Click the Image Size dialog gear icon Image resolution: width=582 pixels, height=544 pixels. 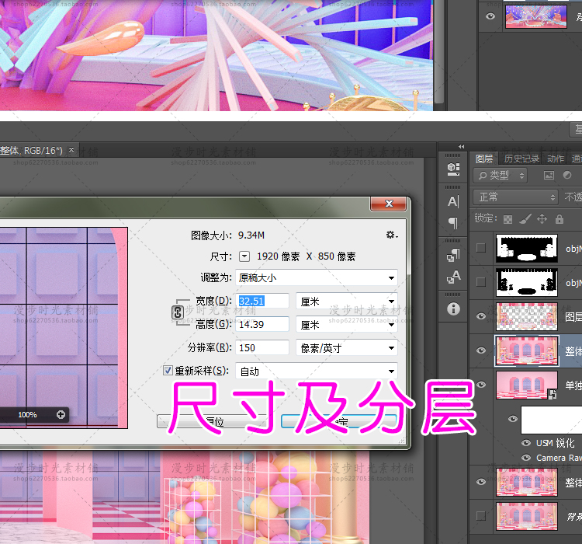[391, 235]
